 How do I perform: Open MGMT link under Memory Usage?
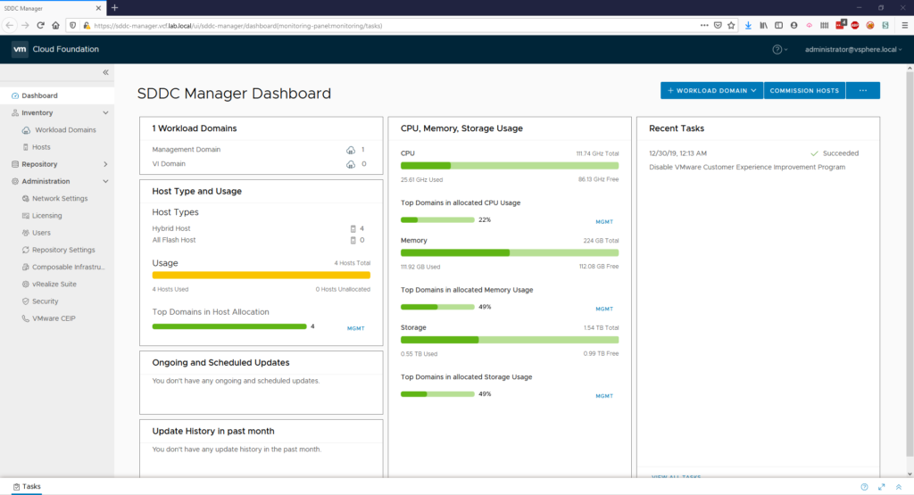604,309
